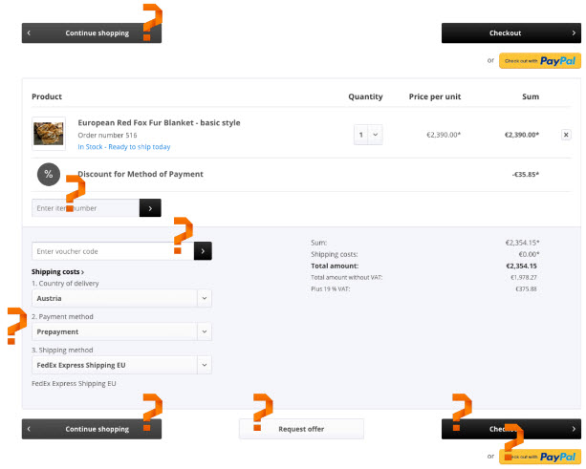586x469 pixels.
Task: Click the Shipping costs link
Action: tap(57, 272)
